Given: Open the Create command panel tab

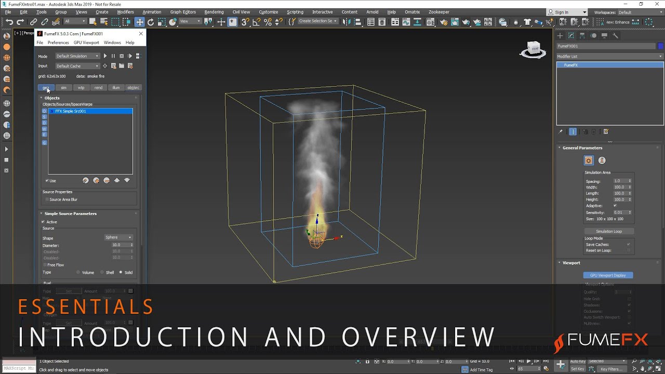Looking at the screenshot, I should click(x=560, y=36).
